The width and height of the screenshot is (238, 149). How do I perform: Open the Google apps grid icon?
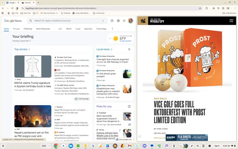[x=124, y=21]
